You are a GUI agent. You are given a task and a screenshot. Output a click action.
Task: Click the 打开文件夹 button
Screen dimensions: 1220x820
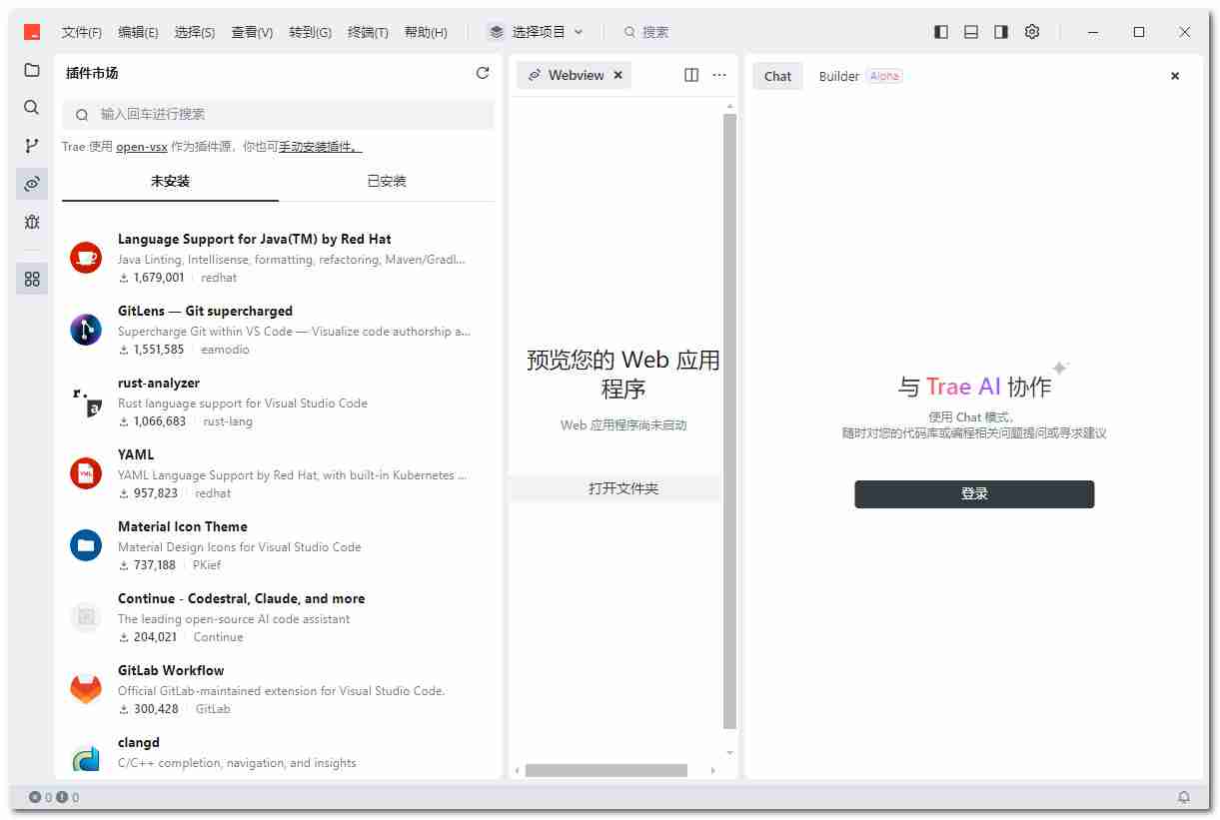click(622, 487)
